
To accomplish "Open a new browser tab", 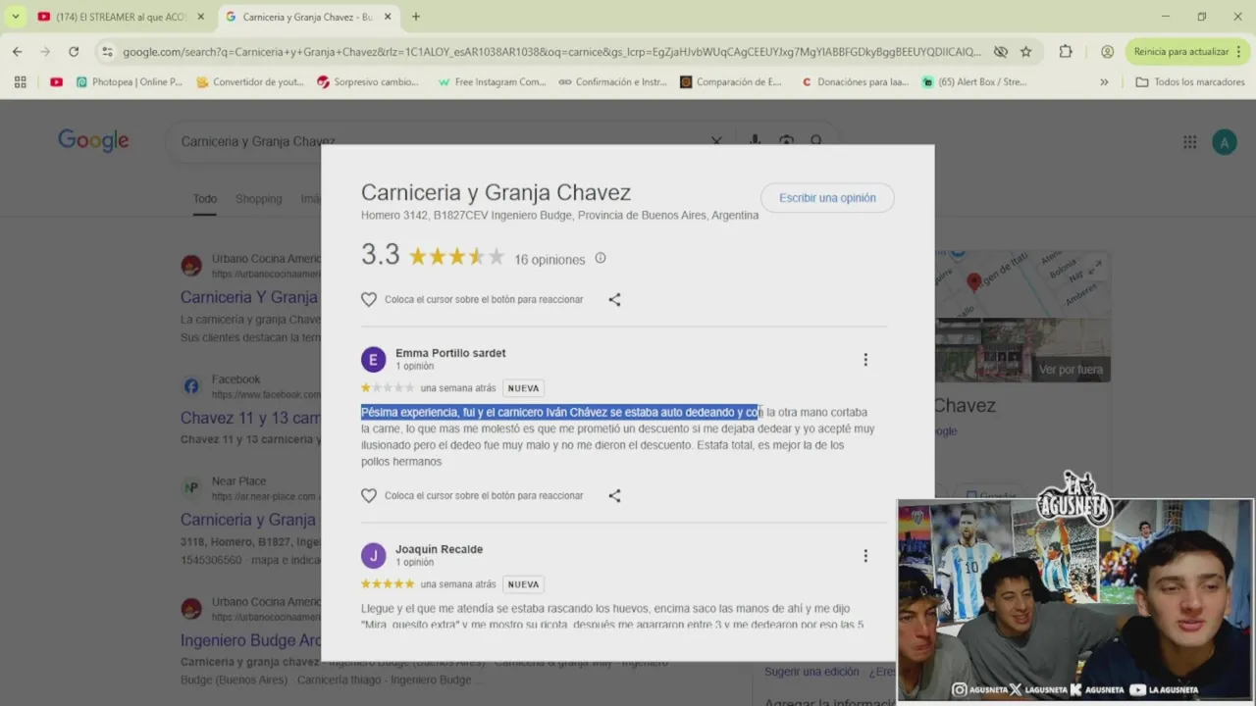I will [416, 17].
